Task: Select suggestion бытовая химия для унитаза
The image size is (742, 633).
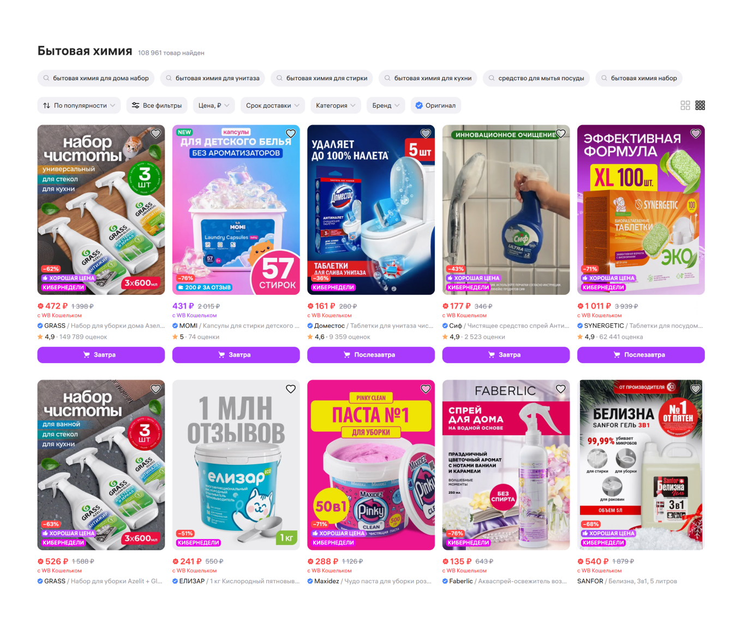Action: (x=213, y=78)
